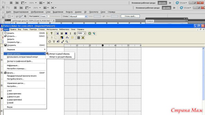Viewport: 205px width, 115px height.
Task: Open Управление цветом... entry
Action: click(16, 83)
